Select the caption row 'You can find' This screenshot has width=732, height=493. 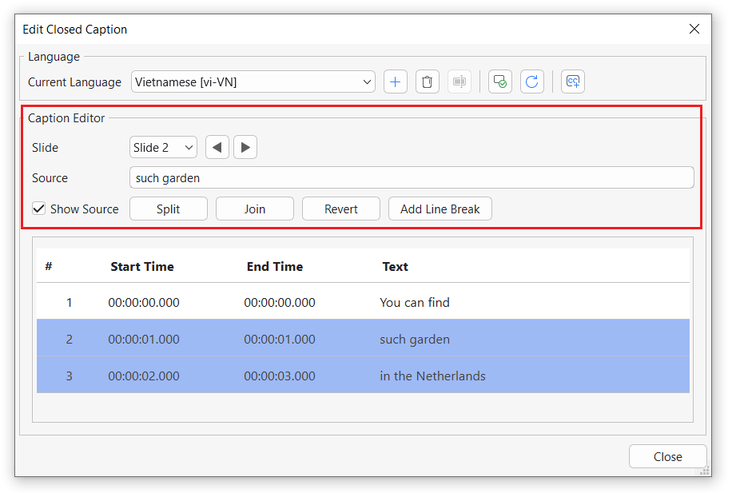coord(414,302)
